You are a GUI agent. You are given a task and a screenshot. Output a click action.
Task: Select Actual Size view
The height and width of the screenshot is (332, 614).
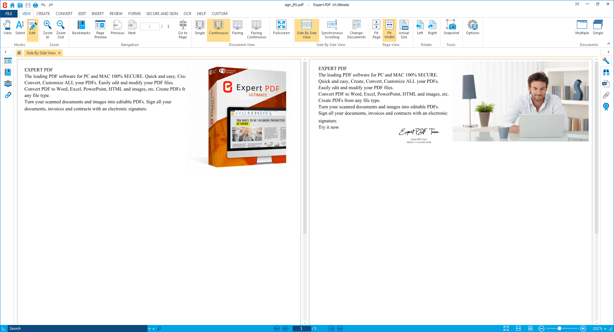(404, 29)
